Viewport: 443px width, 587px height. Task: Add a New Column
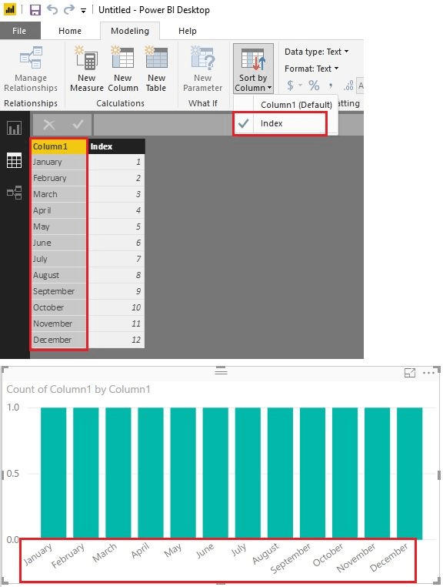[x=123, y=69]
